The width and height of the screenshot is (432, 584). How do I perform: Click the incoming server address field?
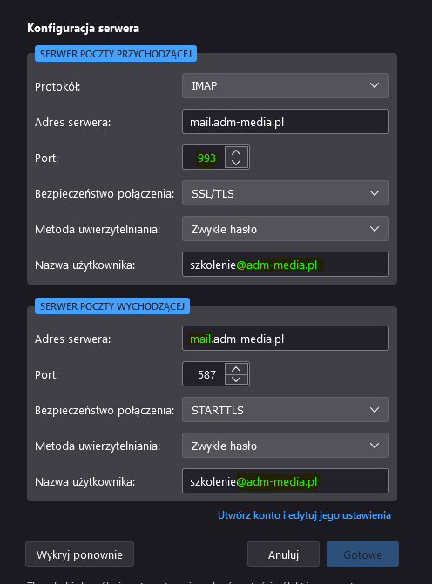[286, 122]
